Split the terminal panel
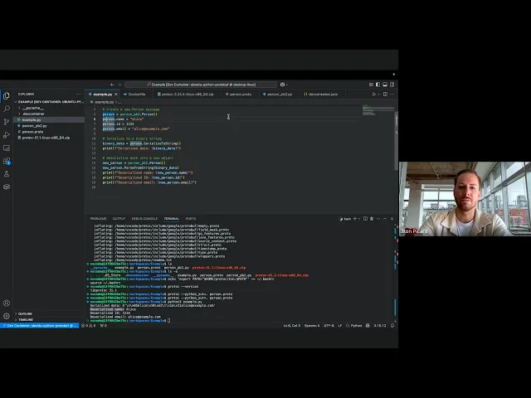This screenshot has height=398, width=531. click(x=365, y=219)
